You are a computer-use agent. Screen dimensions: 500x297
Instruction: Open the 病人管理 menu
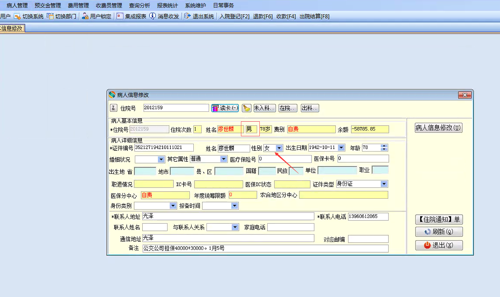click(17, 5)
